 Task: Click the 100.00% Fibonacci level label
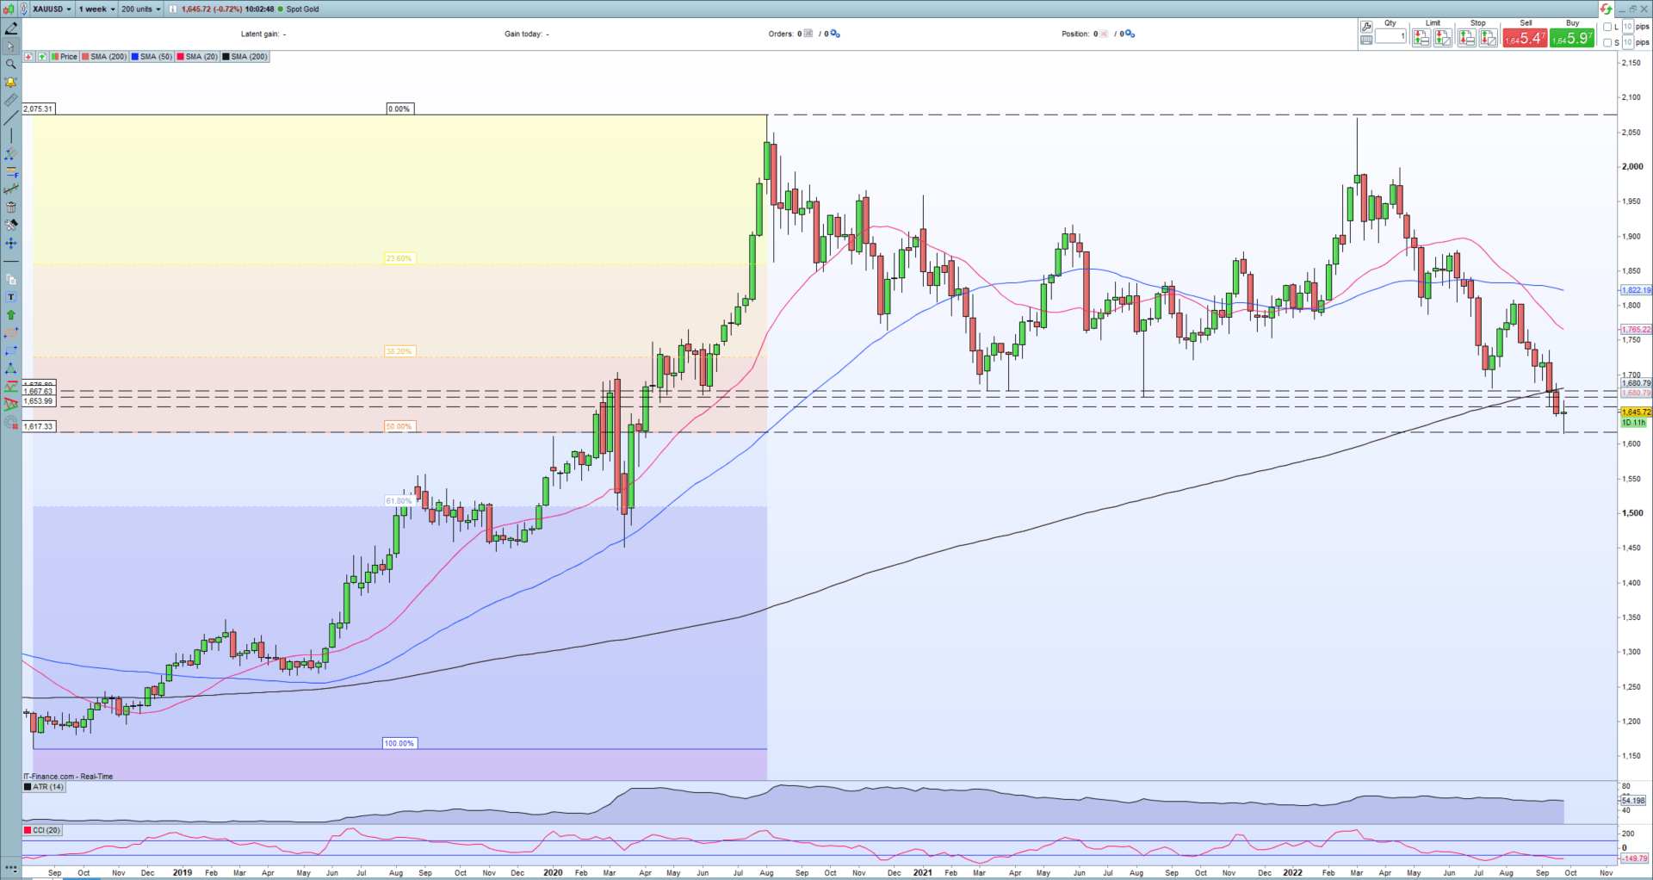pos(399,743)
